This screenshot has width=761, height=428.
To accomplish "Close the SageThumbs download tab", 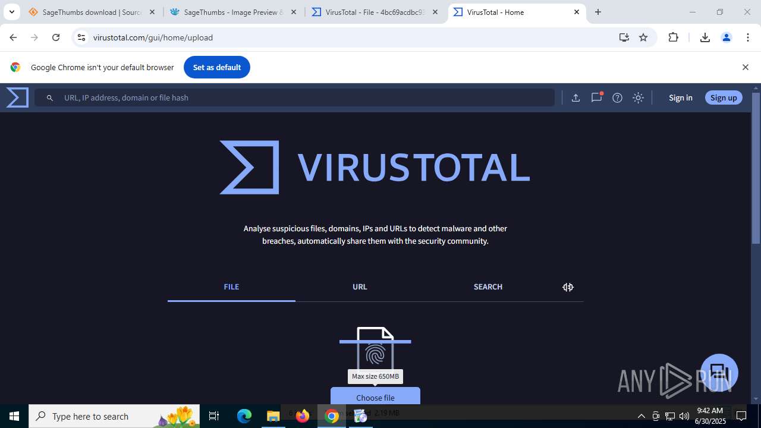I will tap(152, 12).
